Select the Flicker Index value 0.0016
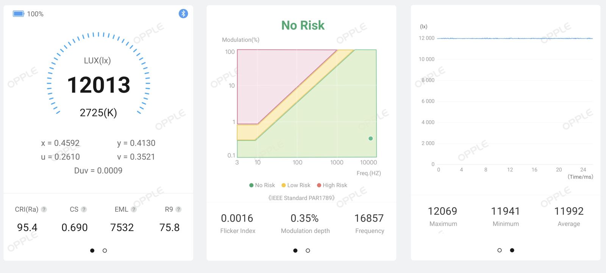This screenshot has height=273, width=606. coord(237,218)
